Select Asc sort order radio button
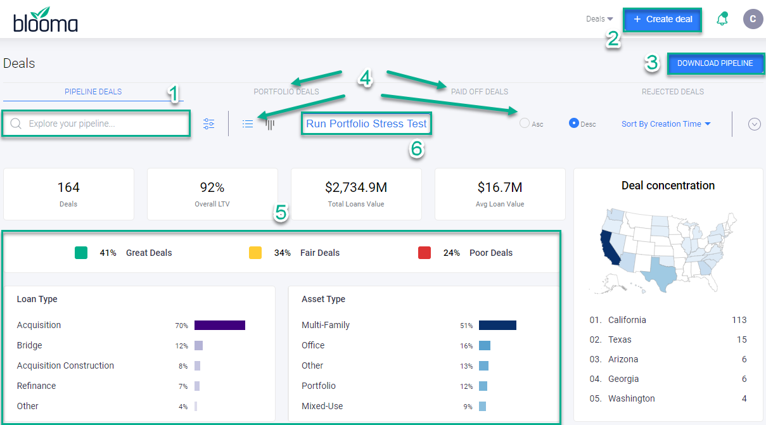 click(x=525, y=124)
